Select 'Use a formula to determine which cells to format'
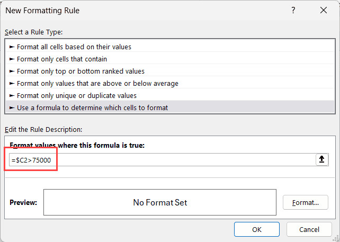The height and width of the screenshot is (242, 340). coord(92,108)
